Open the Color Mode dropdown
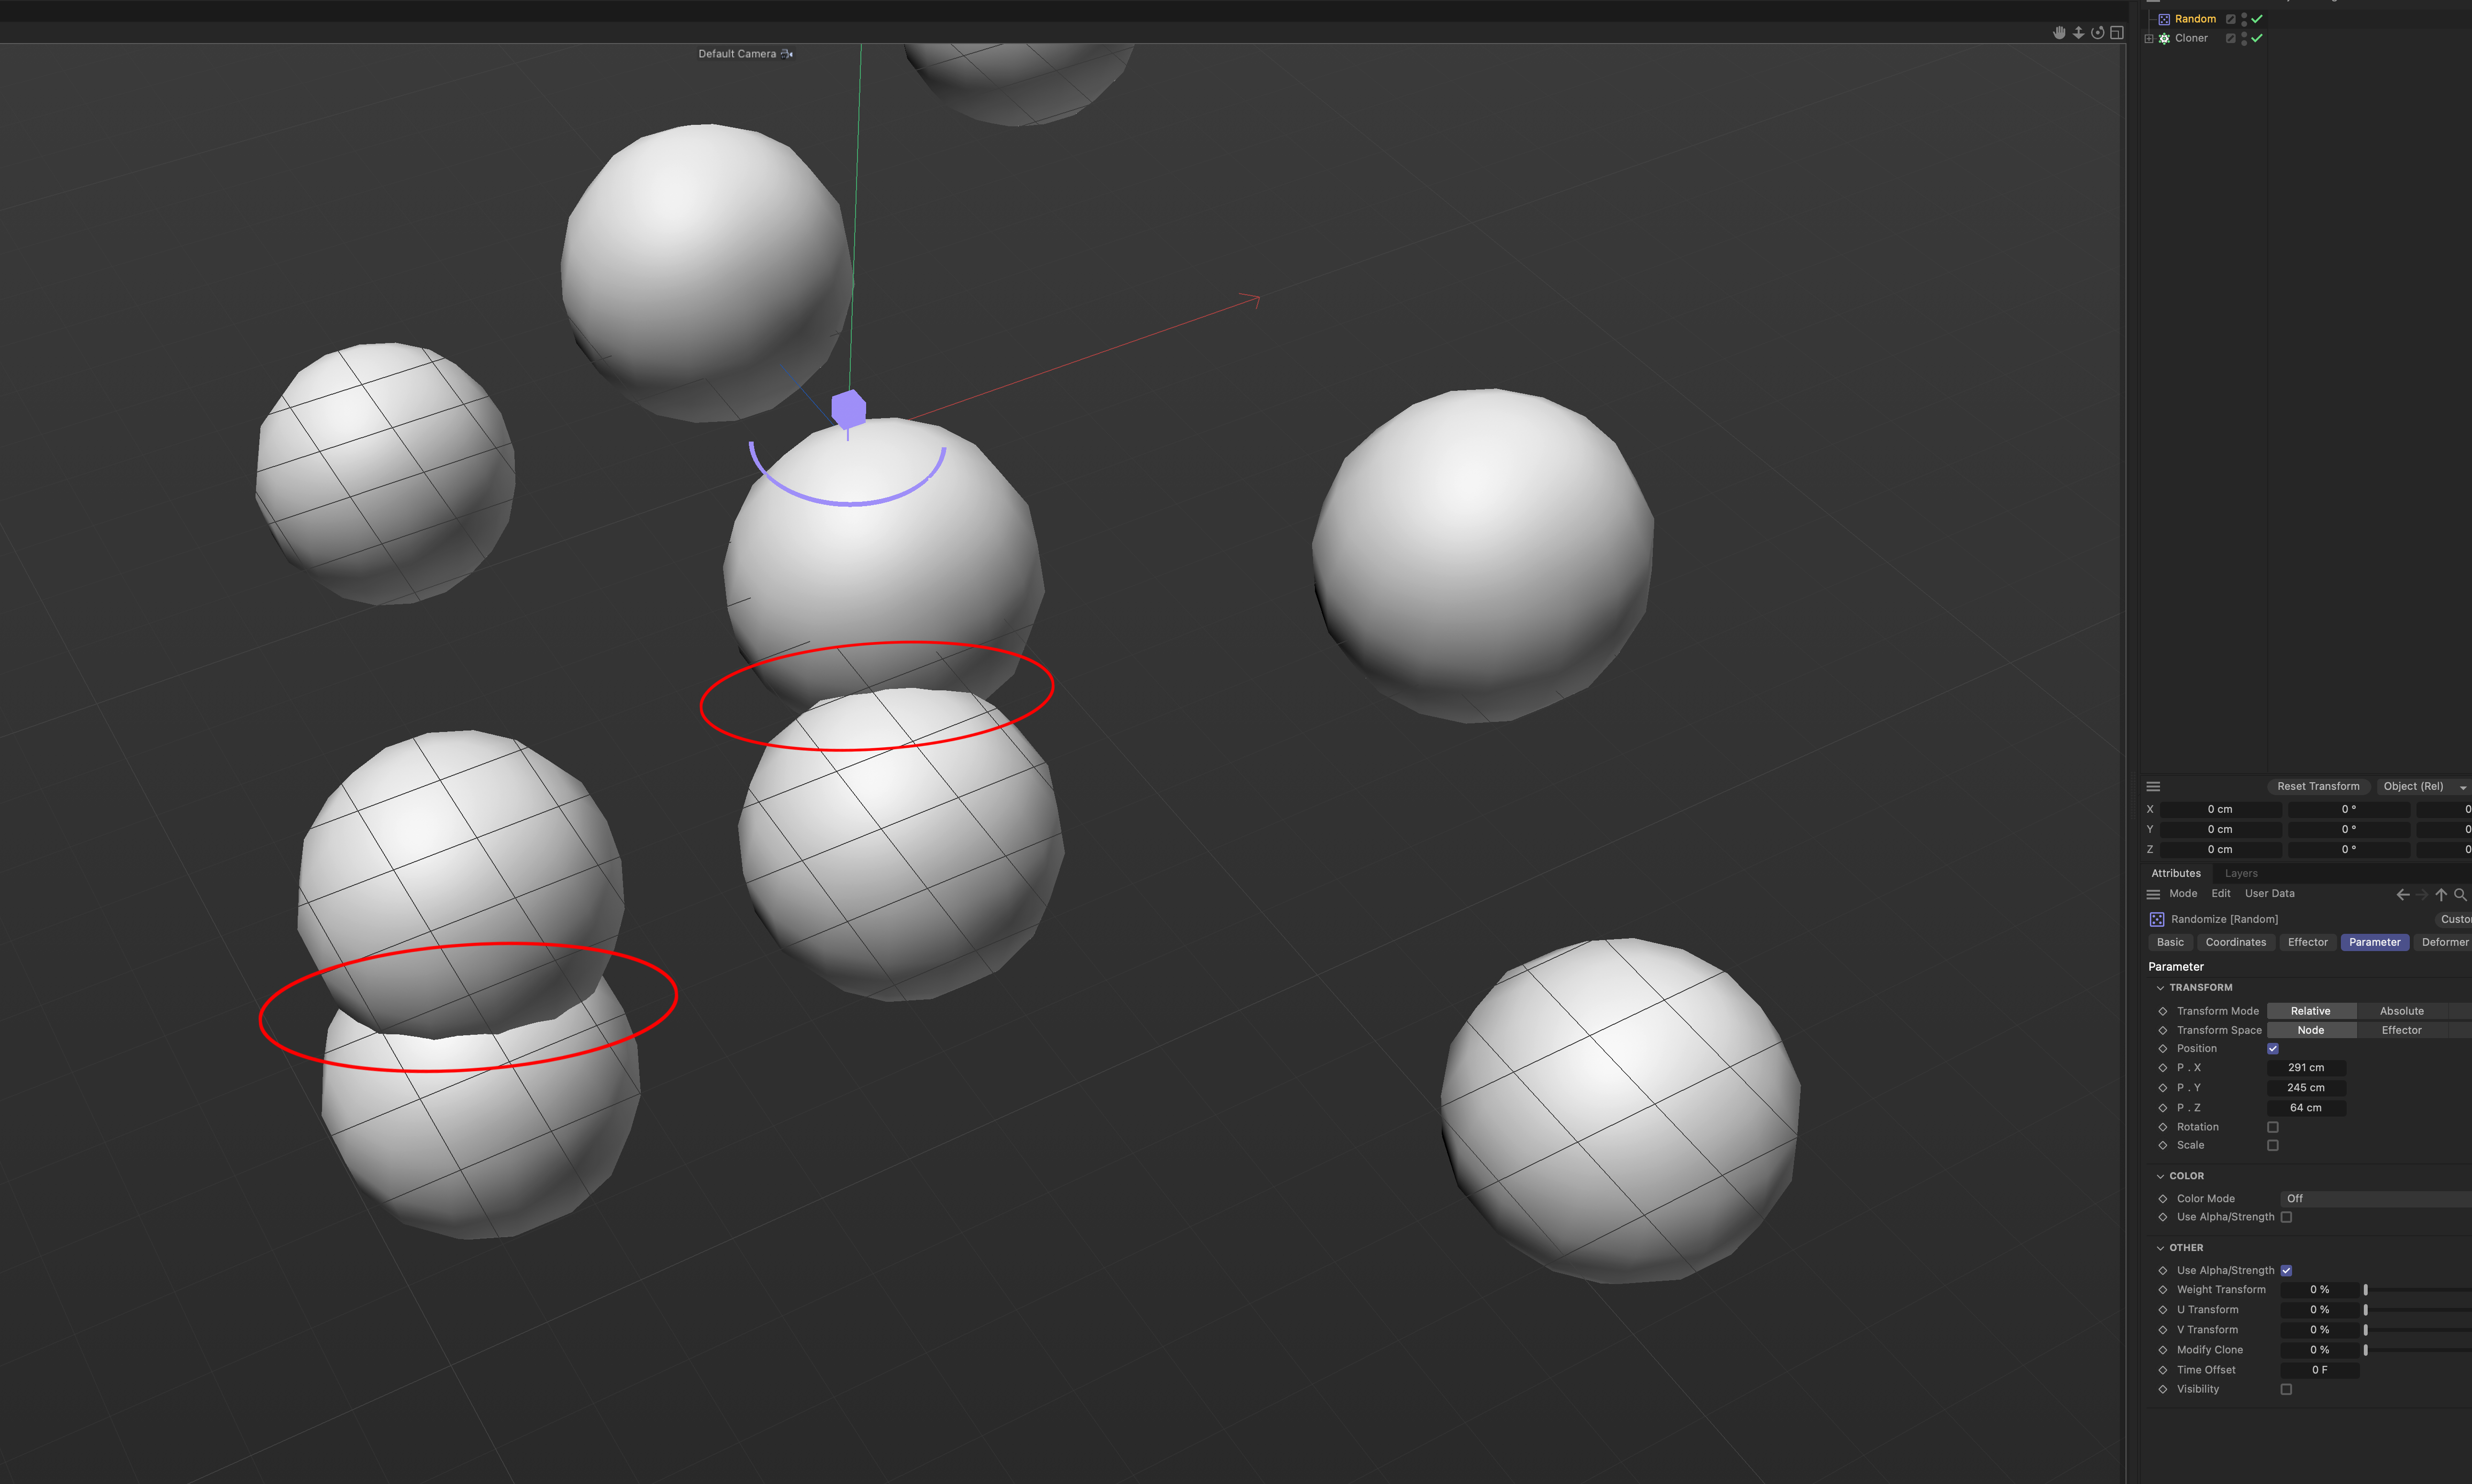2472x1484 pixels. pos(2376,1199)
